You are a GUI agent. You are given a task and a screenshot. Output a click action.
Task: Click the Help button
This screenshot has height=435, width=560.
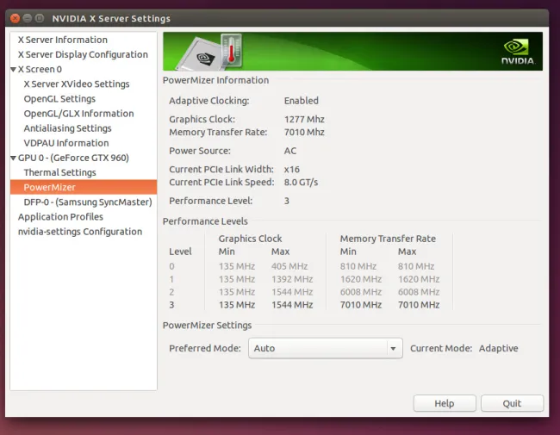[x=445, y=403]
